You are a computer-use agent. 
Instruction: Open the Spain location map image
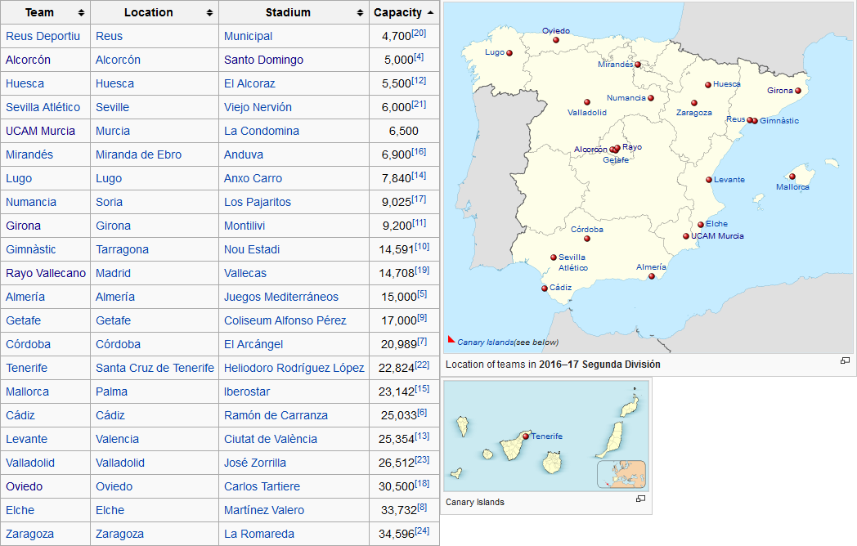click(648, 177)
